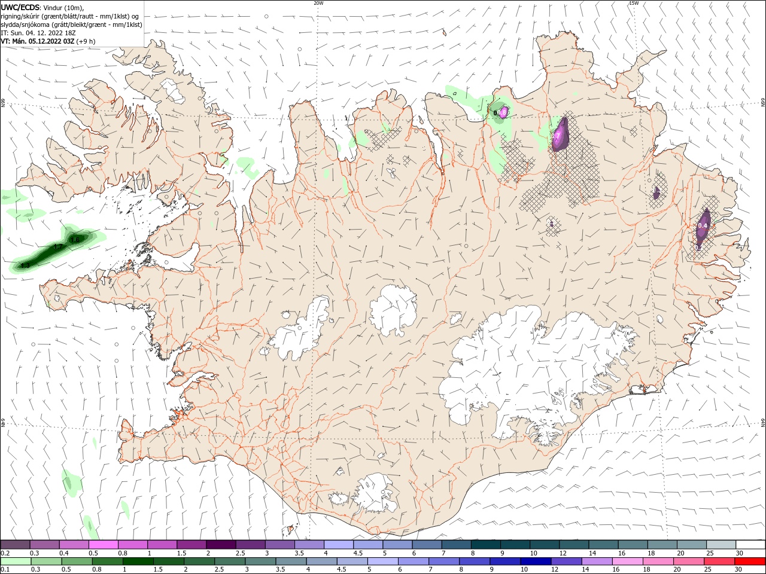
Task: Pick the medium green 0.5 swatch in the lower scale
Action: 77,561
